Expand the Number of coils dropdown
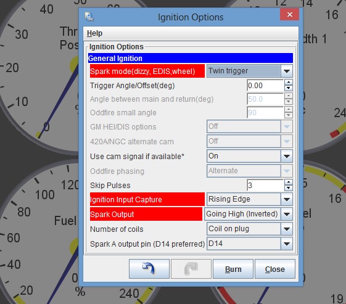The width and height of the screenshot is (346, 304). tap(250, 229)
